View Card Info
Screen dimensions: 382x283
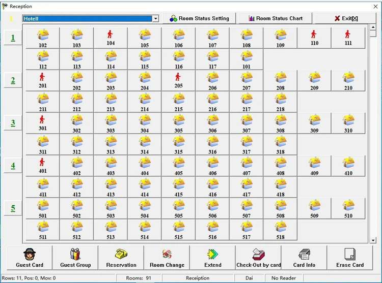304,258
